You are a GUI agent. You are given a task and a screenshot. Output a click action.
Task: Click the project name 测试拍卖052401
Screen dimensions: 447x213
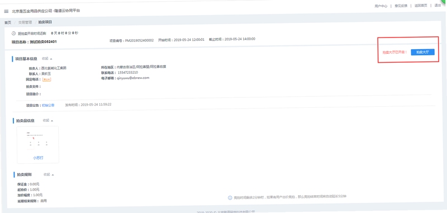(x=44, y=41)
